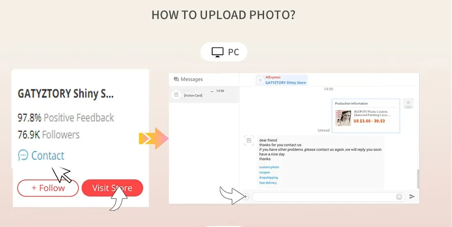Open the diamond painting product thumbnail
Viewport: 452px width, 227px height.
tap(343, 118)
